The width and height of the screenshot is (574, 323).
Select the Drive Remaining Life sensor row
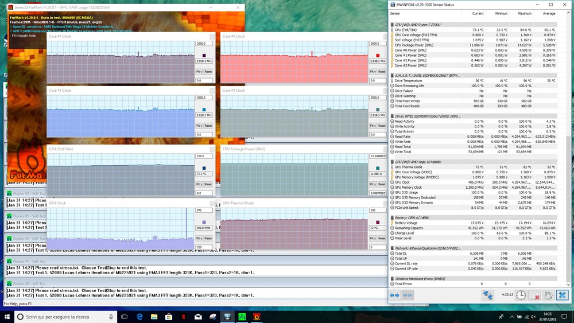tap(474, 85)
